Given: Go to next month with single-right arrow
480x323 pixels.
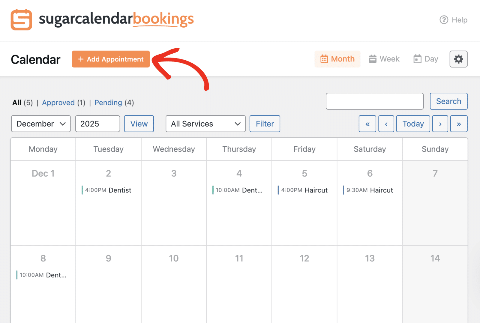Looking at the screenshot, I should [x=440, y=124].
